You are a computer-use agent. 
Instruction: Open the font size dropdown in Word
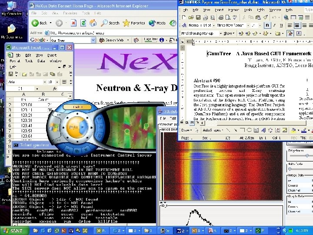(x=260, y=25)
